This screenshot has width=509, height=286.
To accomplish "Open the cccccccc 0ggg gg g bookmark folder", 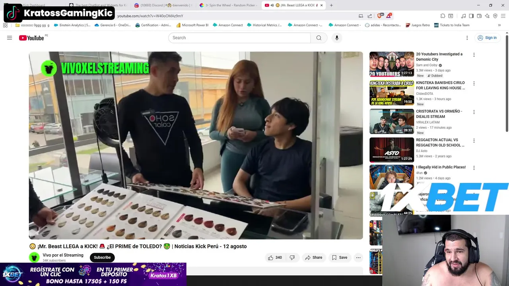I will [x=32, y=25].
